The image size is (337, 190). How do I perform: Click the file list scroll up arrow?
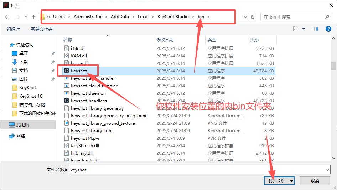click(333, 38)
